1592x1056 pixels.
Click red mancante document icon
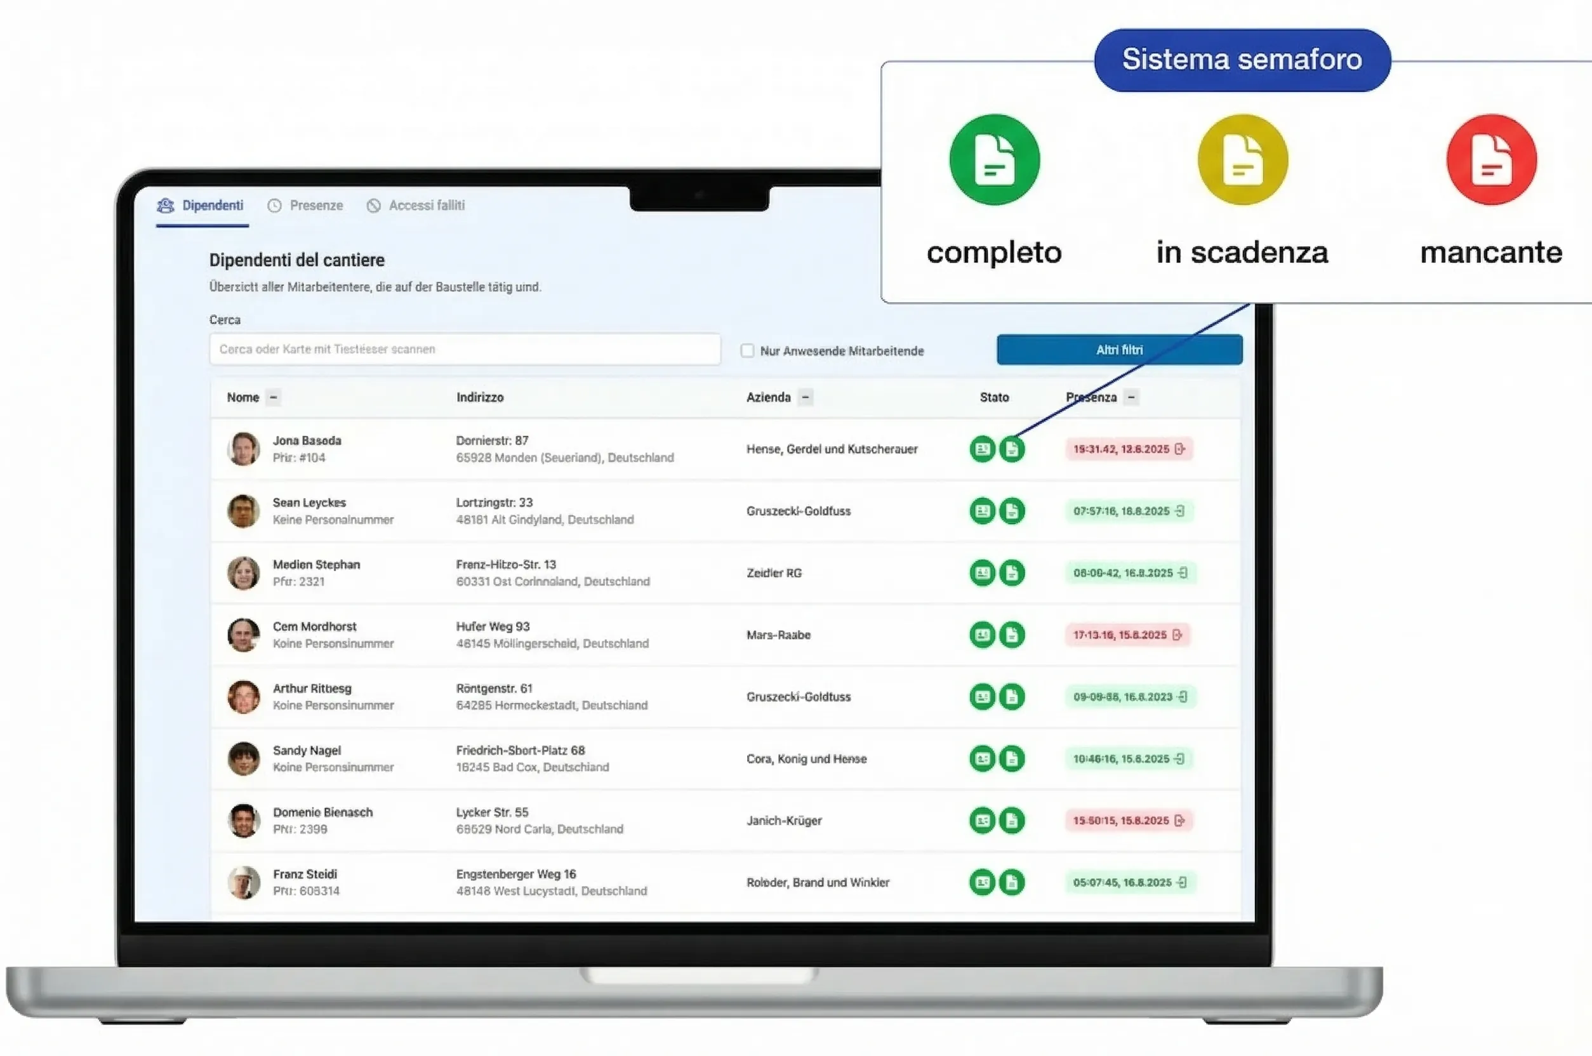click(1491, 161)
